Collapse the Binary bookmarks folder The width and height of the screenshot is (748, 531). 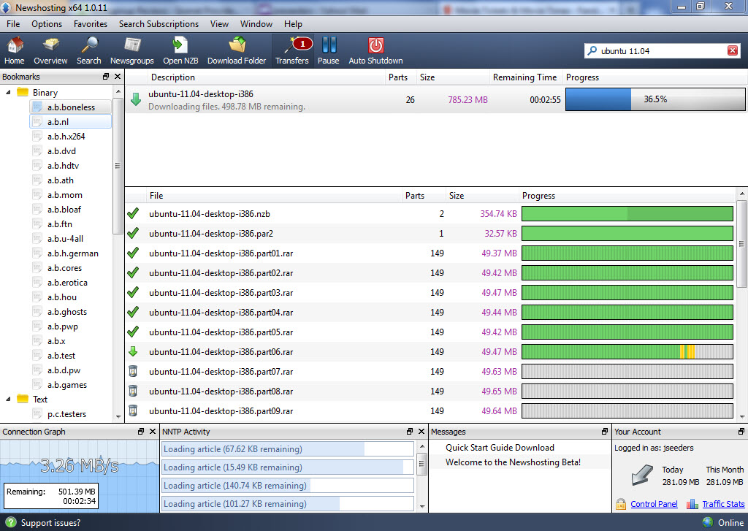[9, 93]
